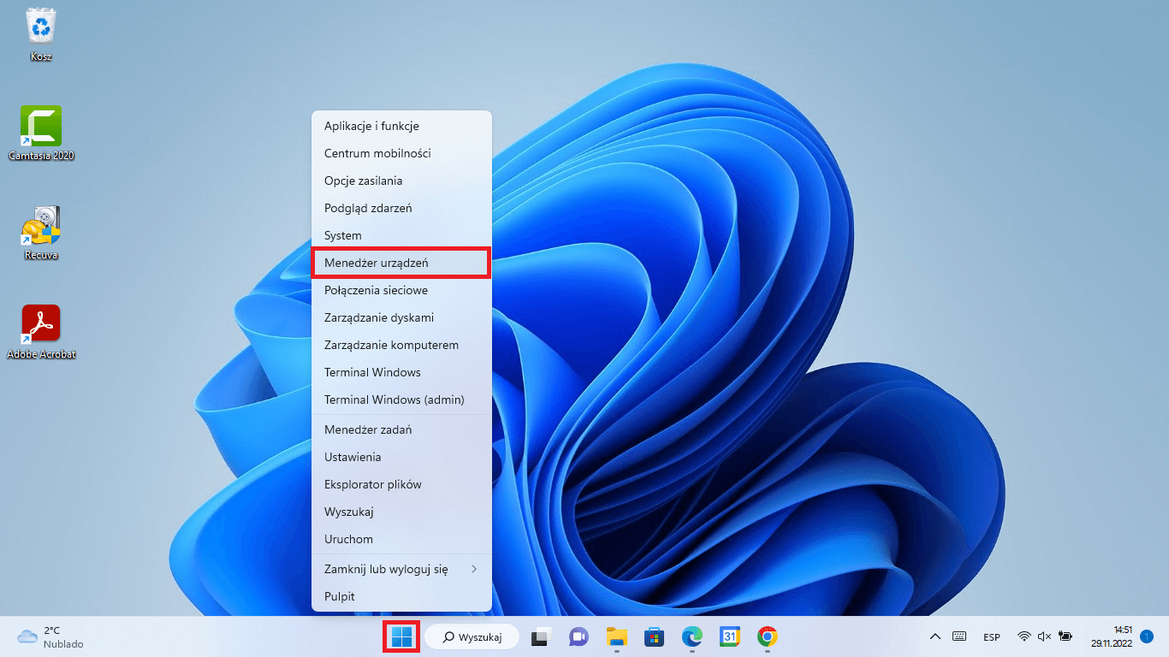This screenshot has height=657, width=1169.
Task: Click the Wyszukaj context menu entry
Action: point(401,512)
